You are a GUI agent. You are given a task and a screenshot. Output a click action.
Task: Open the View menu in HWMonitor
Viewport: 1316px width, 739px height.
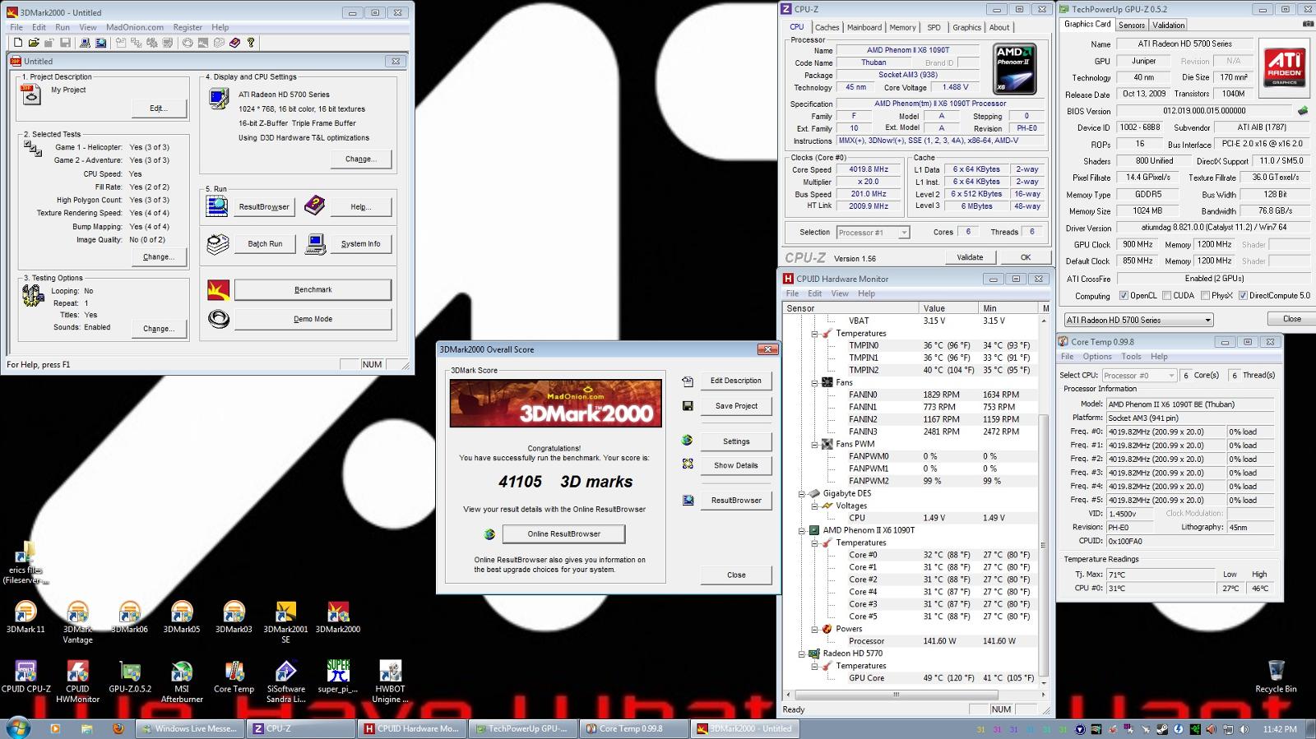(840, 293)
